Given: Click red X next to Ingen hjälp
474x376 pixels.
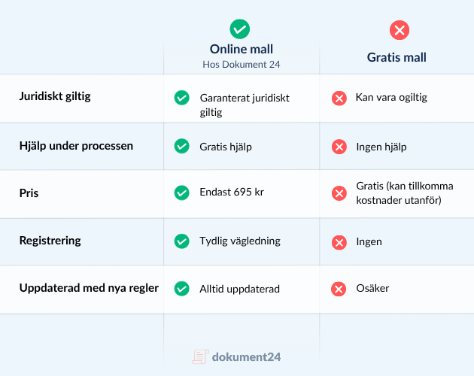Looking at the screenshot, I should (x=339, y=147).
